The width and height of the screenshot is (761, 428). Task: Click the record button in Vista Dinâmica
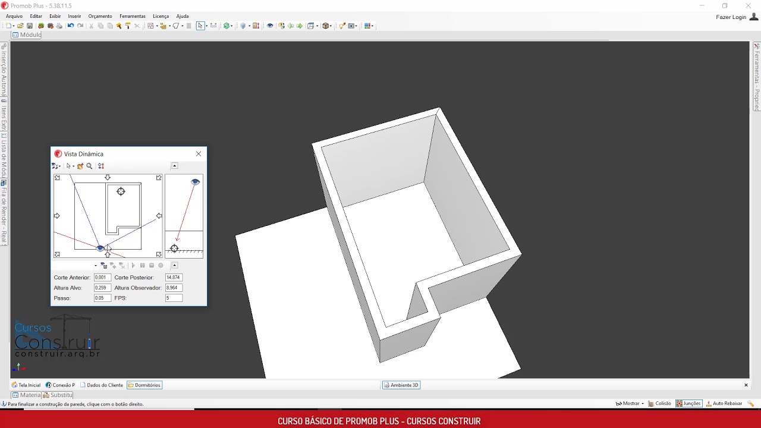coord(161,266)
